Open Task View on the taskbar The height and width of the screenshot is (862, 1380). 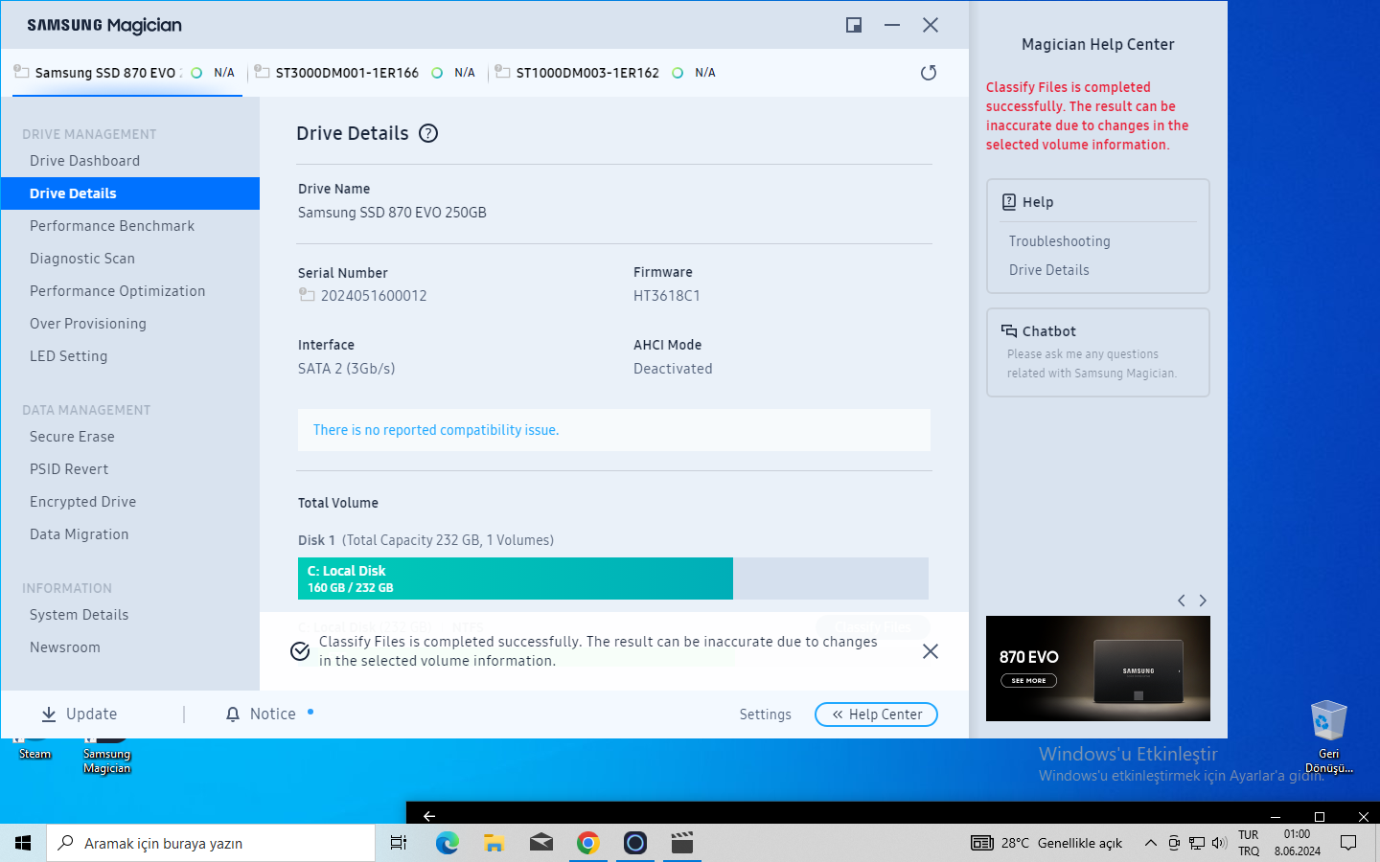[399, 843]
